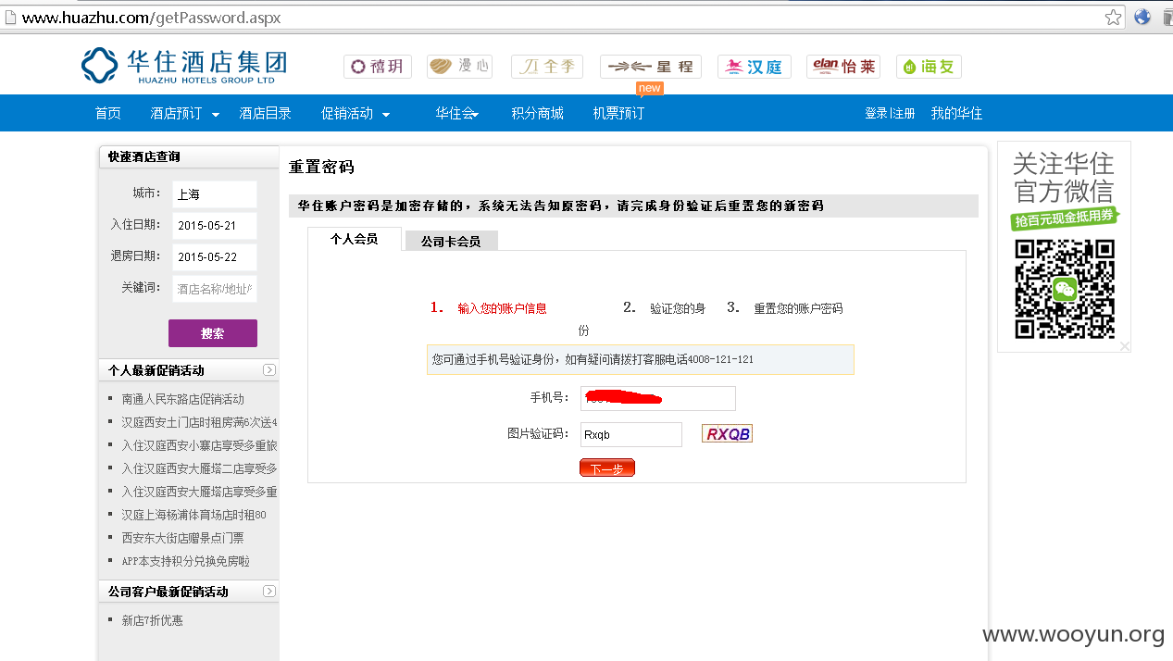Image resolution: width=1173 pixels, height=661 pixels.
Task: Open 入住汉庭西安大雁塔店享受多重 link
Action: [199, 492]
